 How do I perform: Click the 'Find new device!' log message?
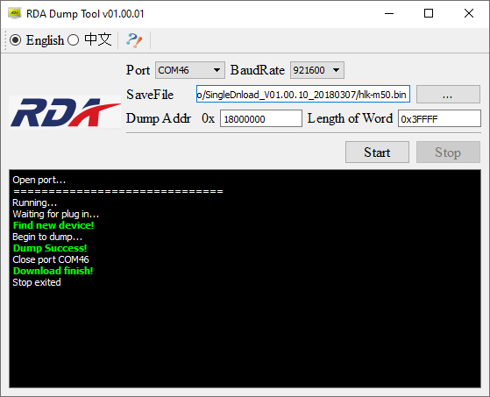pyautogui.click(x=53, y=225)
